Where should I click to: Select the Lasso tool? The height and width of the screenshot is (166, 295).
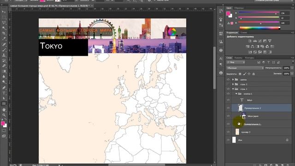4,23
